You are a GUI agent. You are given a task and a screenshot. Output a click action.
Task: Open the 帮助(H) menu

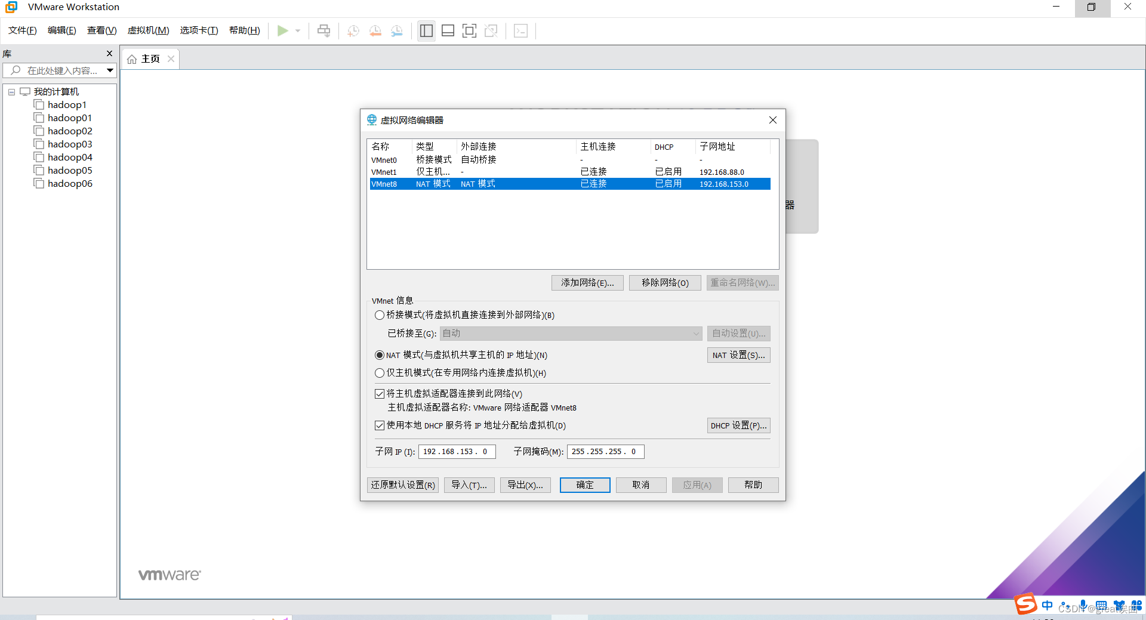[245, 30]
